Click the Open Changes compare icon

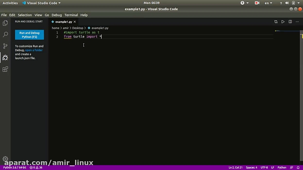point(276,22)
